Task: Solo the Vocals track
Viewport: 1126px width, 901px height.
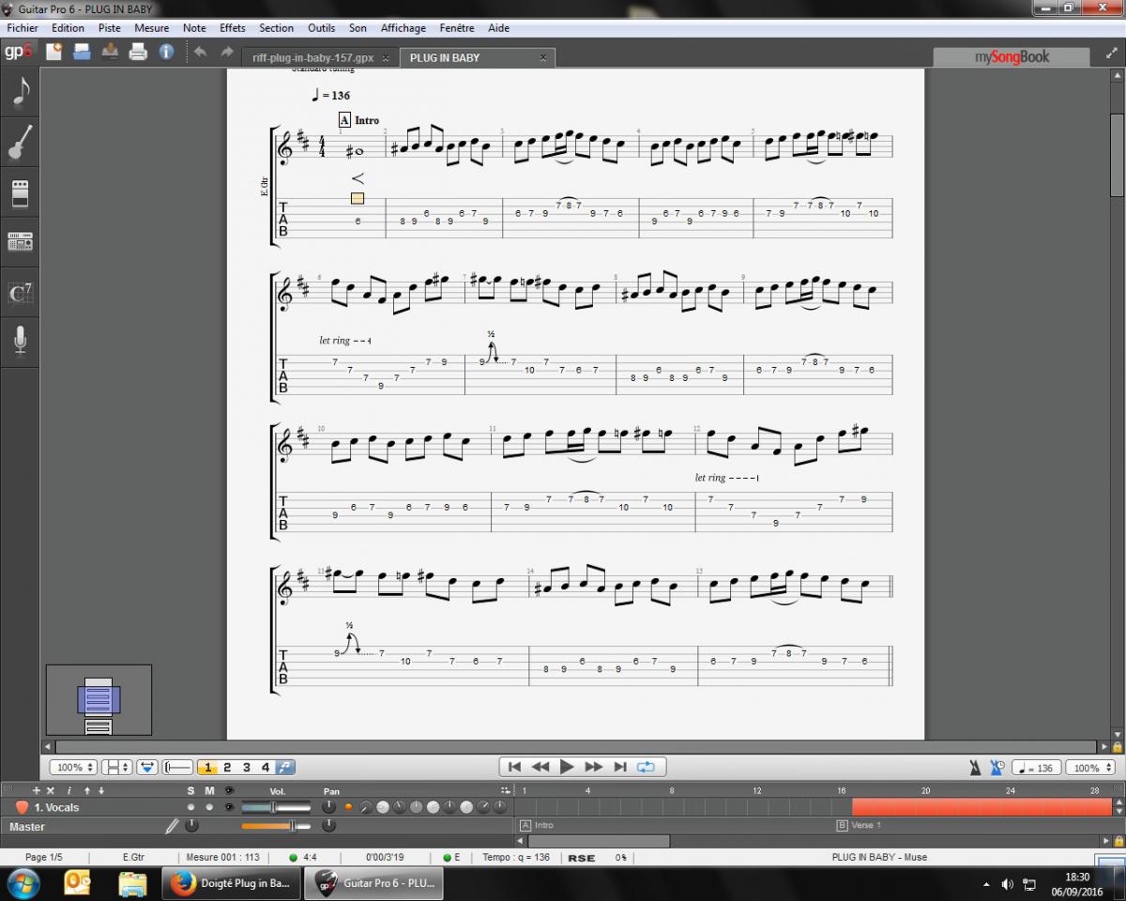Action: coord(191,807)
